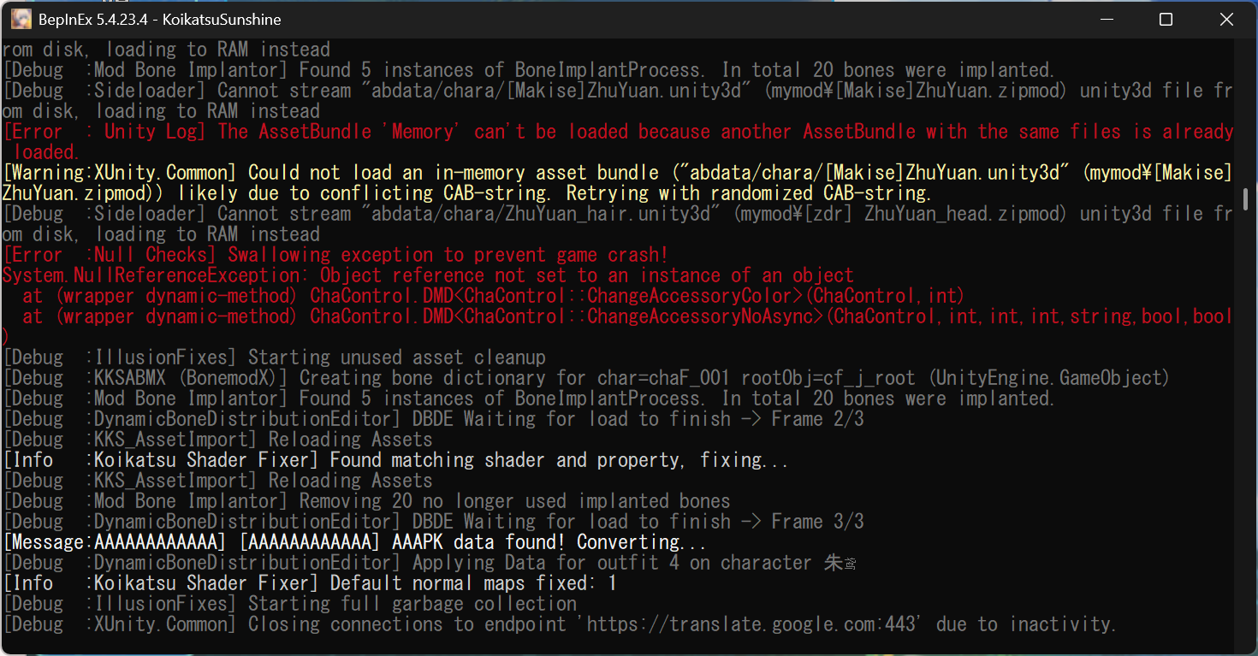Screen dimensions: 1258x656
Task: Click the System.NullReferenceException text line
Action: (x=428, y=275)
